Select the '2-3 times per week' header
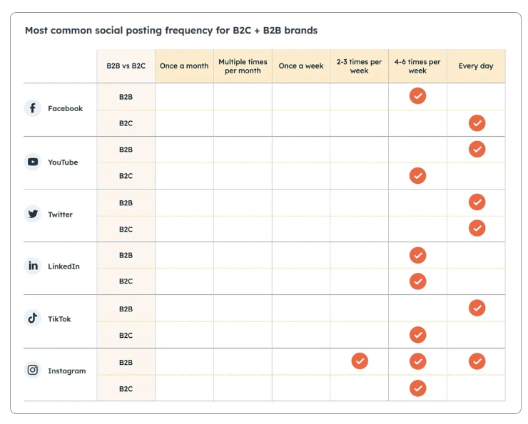528x424 pixels. (x=360, y=66)
